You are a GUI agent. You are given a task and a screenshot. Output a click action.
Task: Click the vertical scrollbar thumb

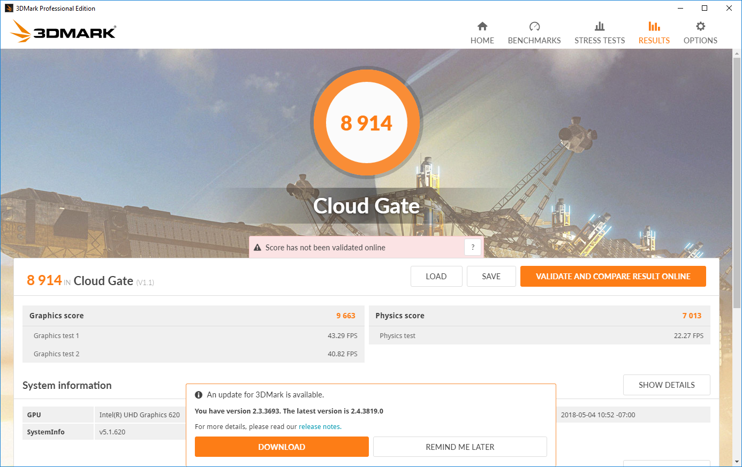pos(737,182)
